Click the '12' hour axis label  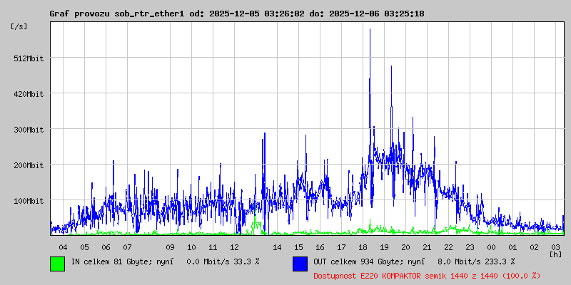pyautogui.click(x=235, y=247)
